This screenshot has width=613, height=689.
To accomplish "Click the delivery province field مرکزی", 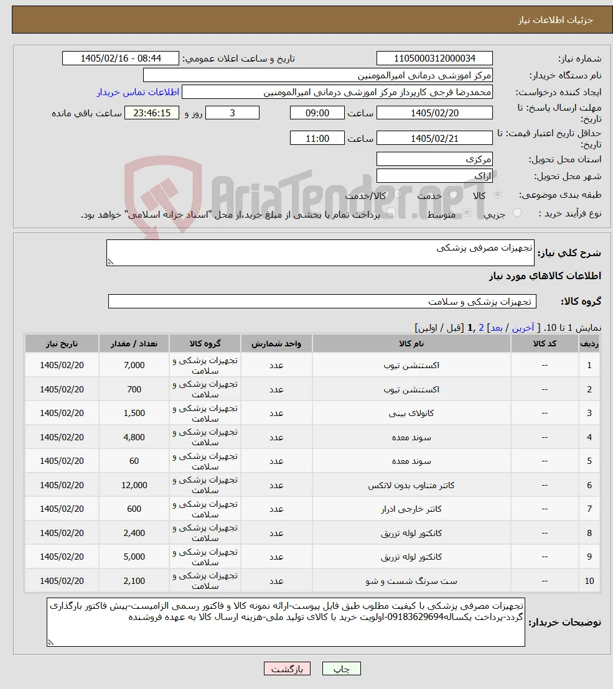I will tap(434, 159).
